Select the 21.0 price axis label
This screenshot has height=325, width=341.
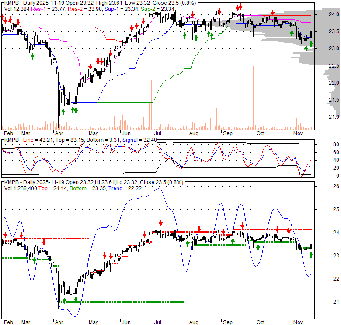[x=334, y=117]
